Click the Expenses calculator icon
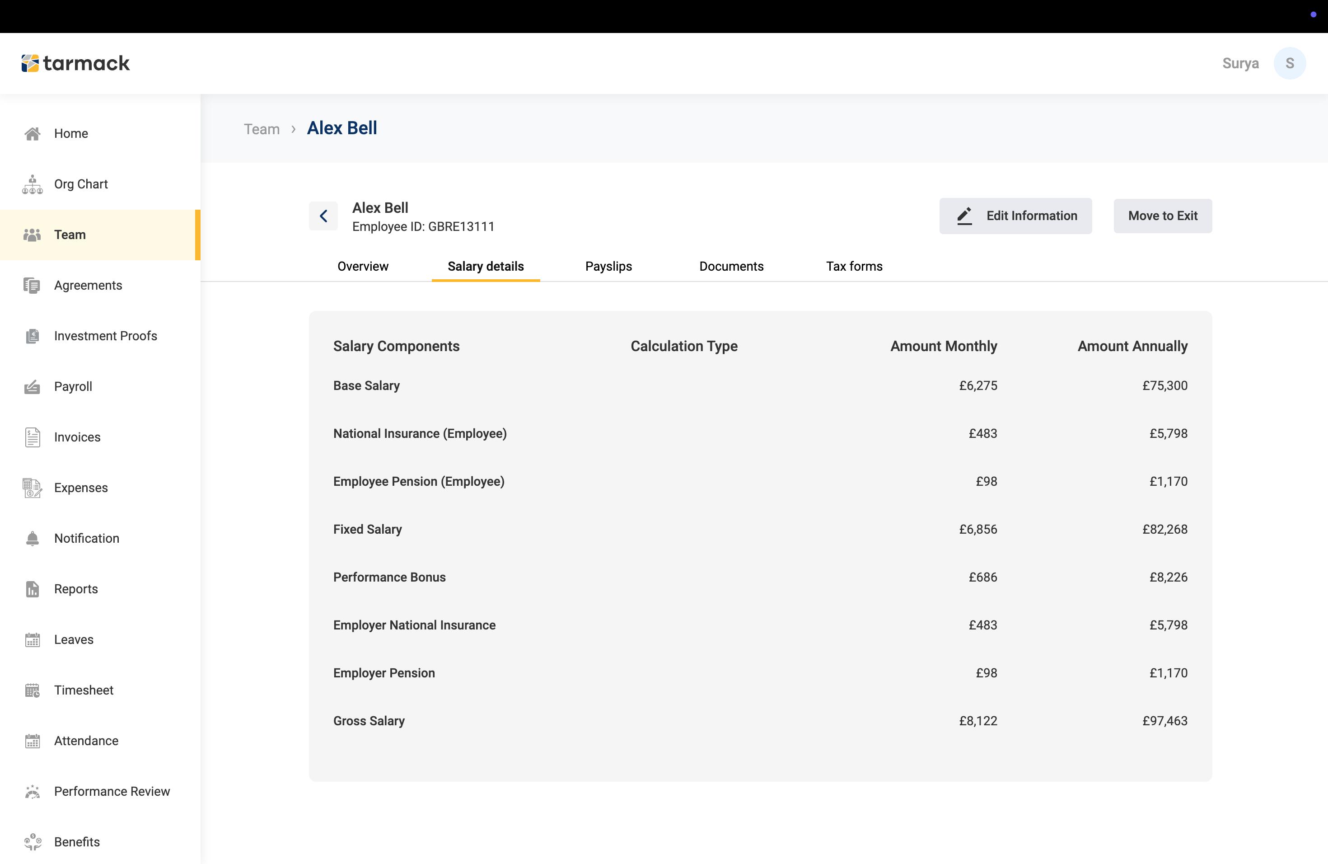This screenshot has height=864, width=1328. point(33,488)
